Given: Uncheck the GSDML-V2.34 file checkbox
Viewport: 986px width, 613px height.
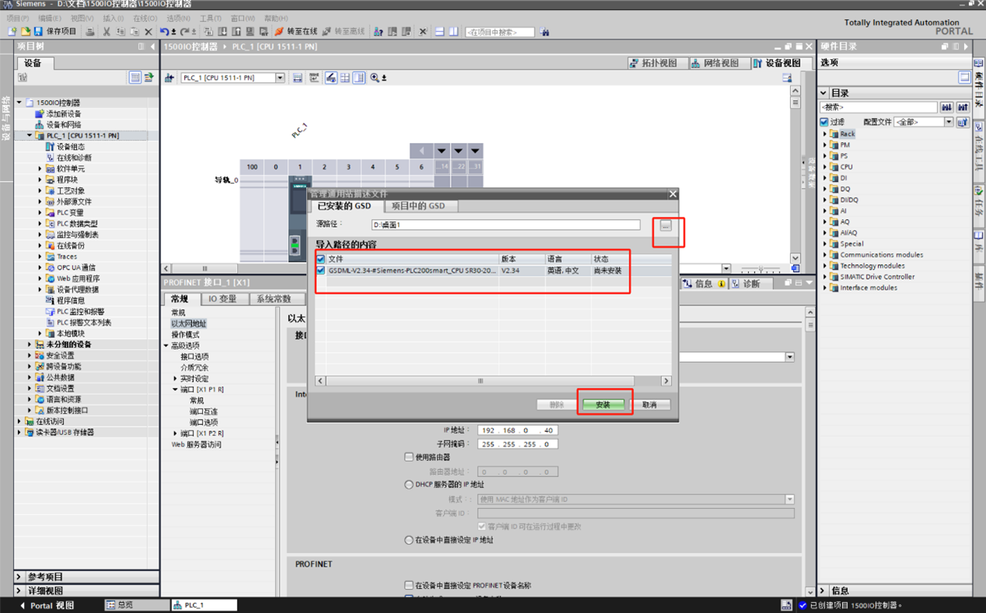Looking at the screenshot, I should tap(320, 271).
